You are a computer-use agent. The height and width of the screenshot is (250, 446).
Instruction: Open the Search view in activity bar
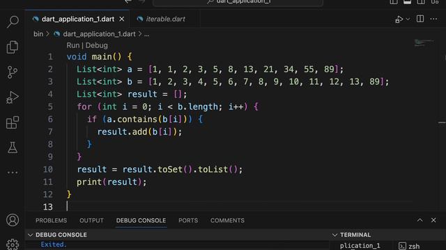13,22
